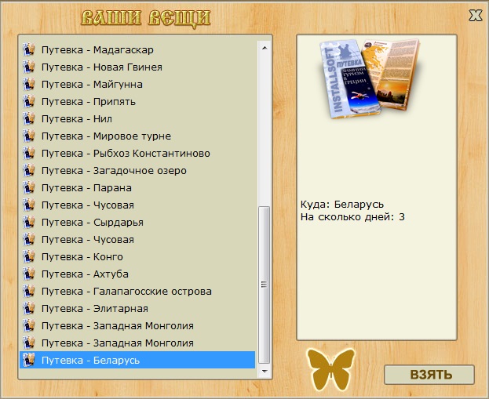Click the voucher icon beside Ахтуба
Screen dimensions: 489x399
[x=29, y=274]
